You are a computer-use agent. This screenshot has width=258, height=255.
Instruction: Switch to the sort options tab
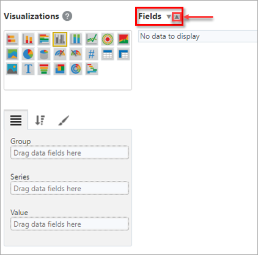pos(40,120)
